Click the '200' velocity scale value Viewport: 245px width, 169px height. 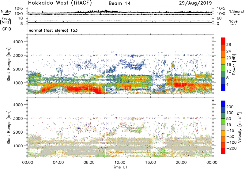pos(230,107)
